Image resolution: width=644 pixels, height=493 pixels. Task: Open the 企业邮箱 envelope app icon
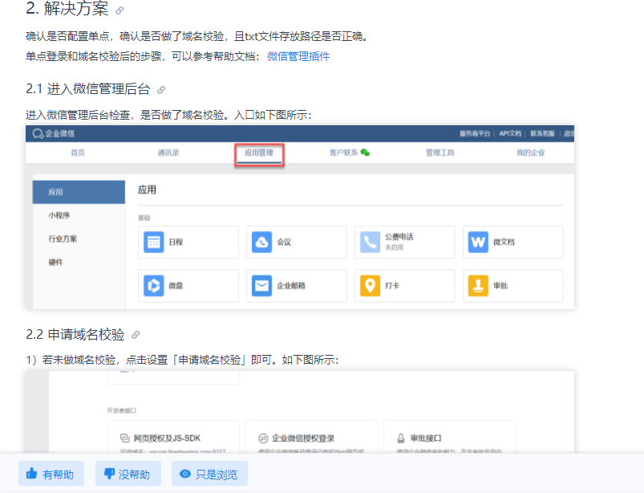pyautogui.click(x=261, y=286)
